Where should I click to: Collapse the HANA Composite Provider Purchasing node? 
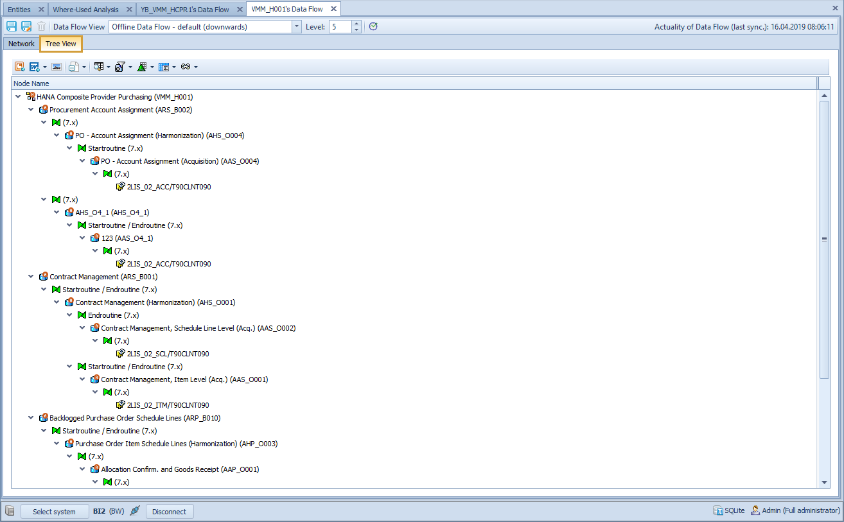coord(18,97)
